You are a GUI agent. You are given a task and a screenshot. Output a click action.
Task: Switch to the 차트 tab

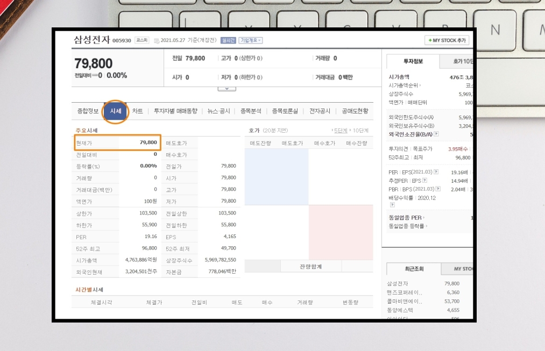click(x=137, y=111)
